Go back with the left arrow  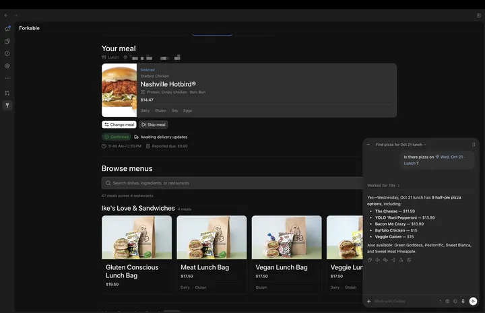[6, 15]
